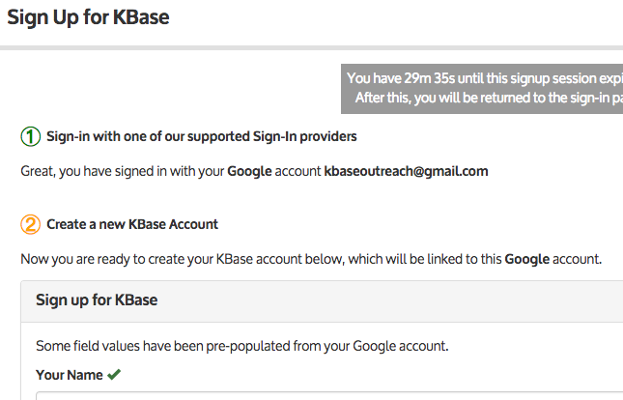Click the gray divider below the page title
Viewport: 623px width, 400px height.
click(x=311, y=48)
